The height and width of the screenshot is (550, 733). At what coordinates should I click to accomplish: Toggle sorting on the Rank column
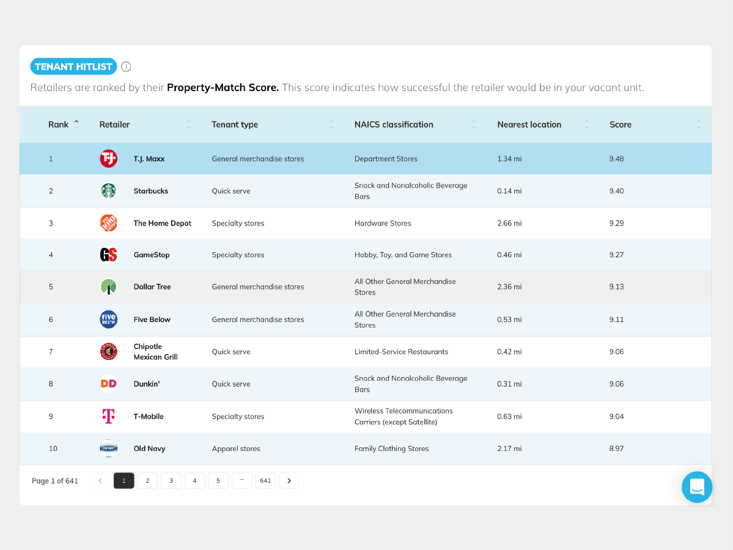[76, 124]
